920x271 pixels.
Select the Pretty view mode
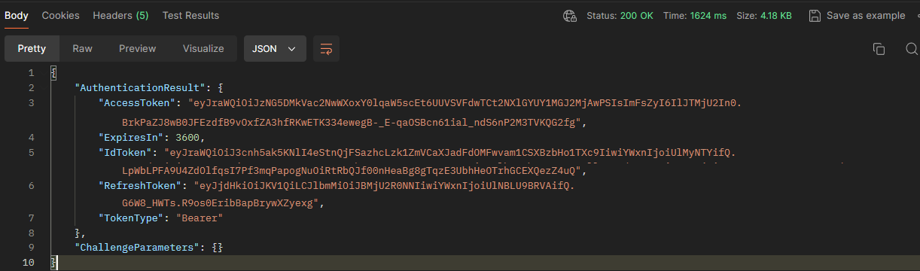32,48
